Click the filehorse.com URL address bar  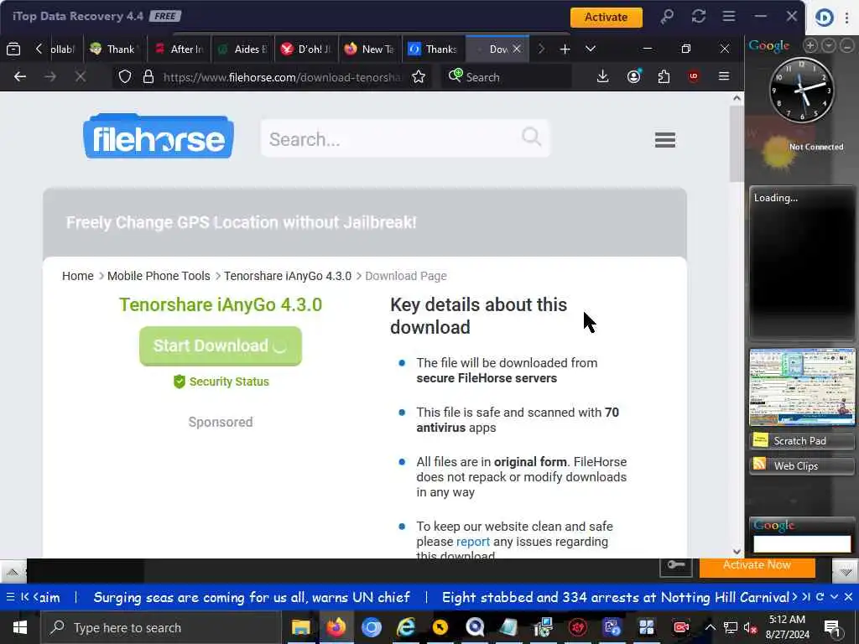click(x=282, y=77)
